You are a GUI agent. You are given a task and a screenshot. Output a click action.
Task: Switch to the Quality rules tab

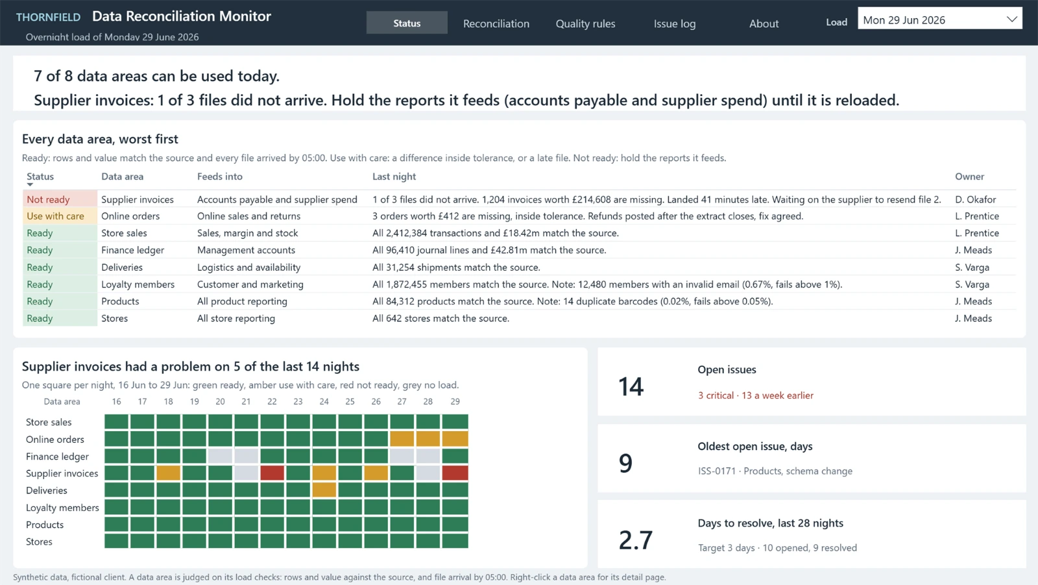click(x=585, y=23)
